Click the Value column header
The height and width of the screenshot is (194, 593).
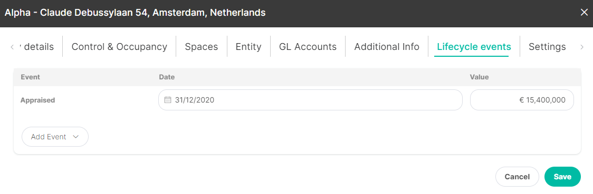tap(479, 77)
